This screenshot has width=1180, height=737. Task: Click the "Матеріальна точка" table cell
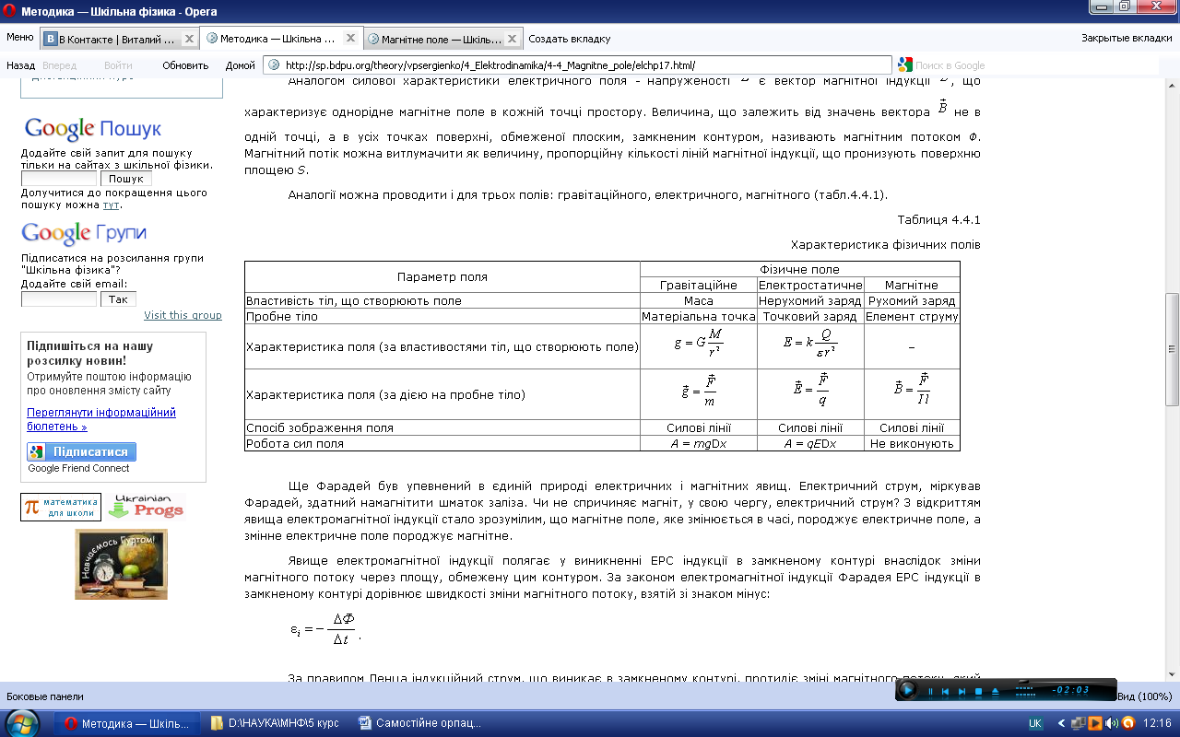click(x=698, y=317)
